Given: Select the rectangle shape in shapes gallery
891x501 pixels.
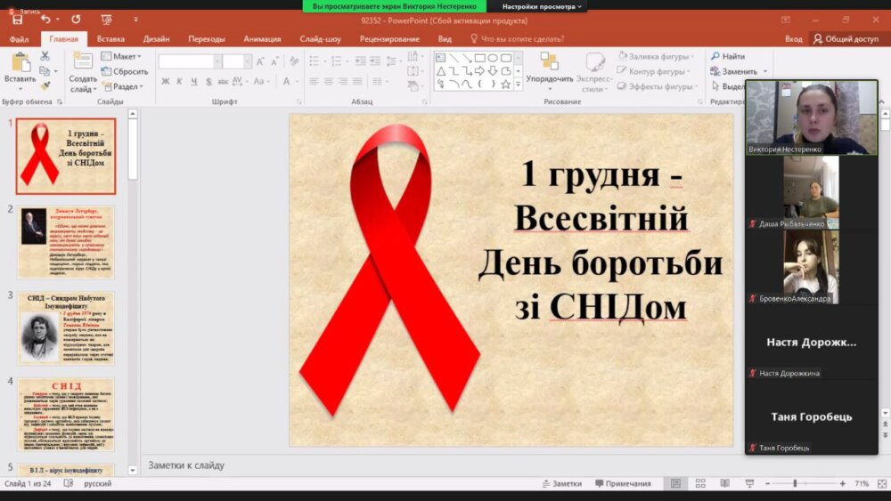Looking at the screenshot, I should pyautogui.click(x=480, y=58).
